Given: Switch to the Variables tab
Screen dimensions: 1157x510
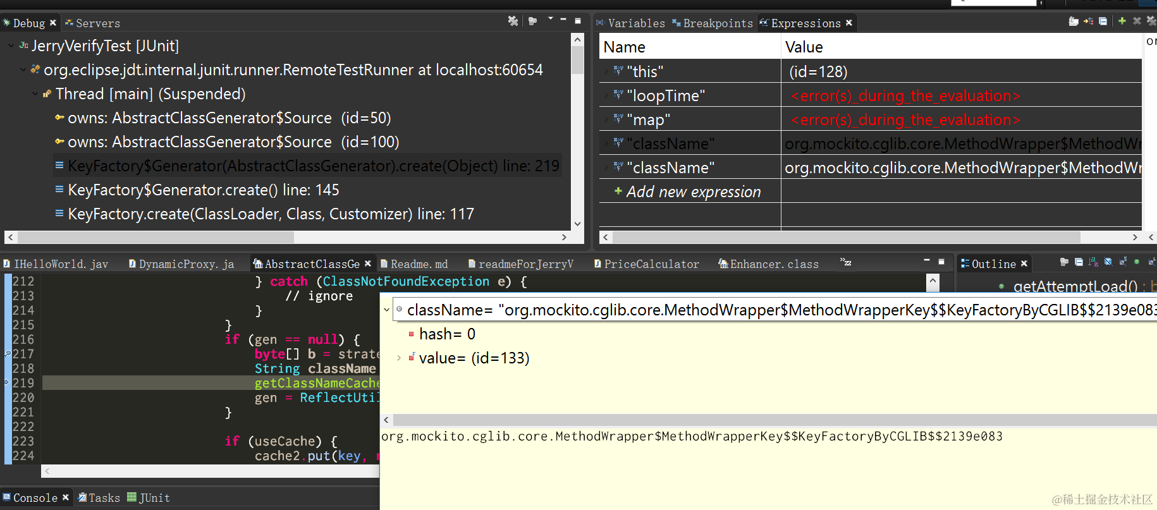Looking at the screenshot, I should click(x=630, y=23).
